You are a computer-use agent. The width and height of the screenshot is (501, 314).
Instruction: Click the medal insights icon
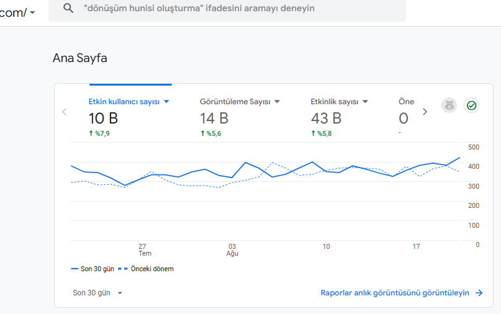[449, 105]
